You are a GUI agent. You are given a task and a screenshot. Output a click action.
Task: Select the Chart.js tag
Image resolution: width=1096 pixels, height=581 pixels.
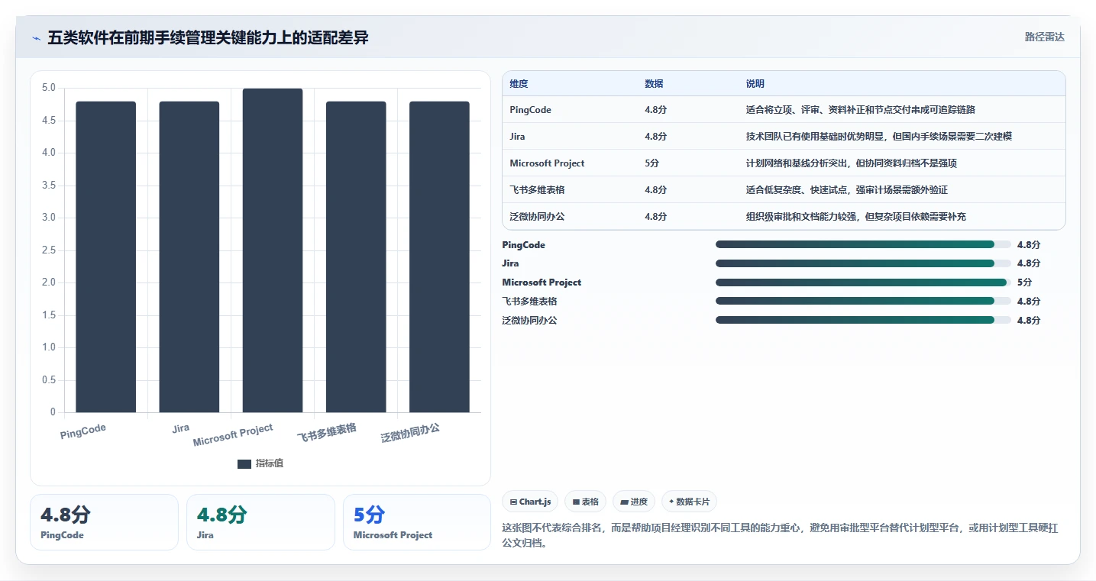coord(530,502)
